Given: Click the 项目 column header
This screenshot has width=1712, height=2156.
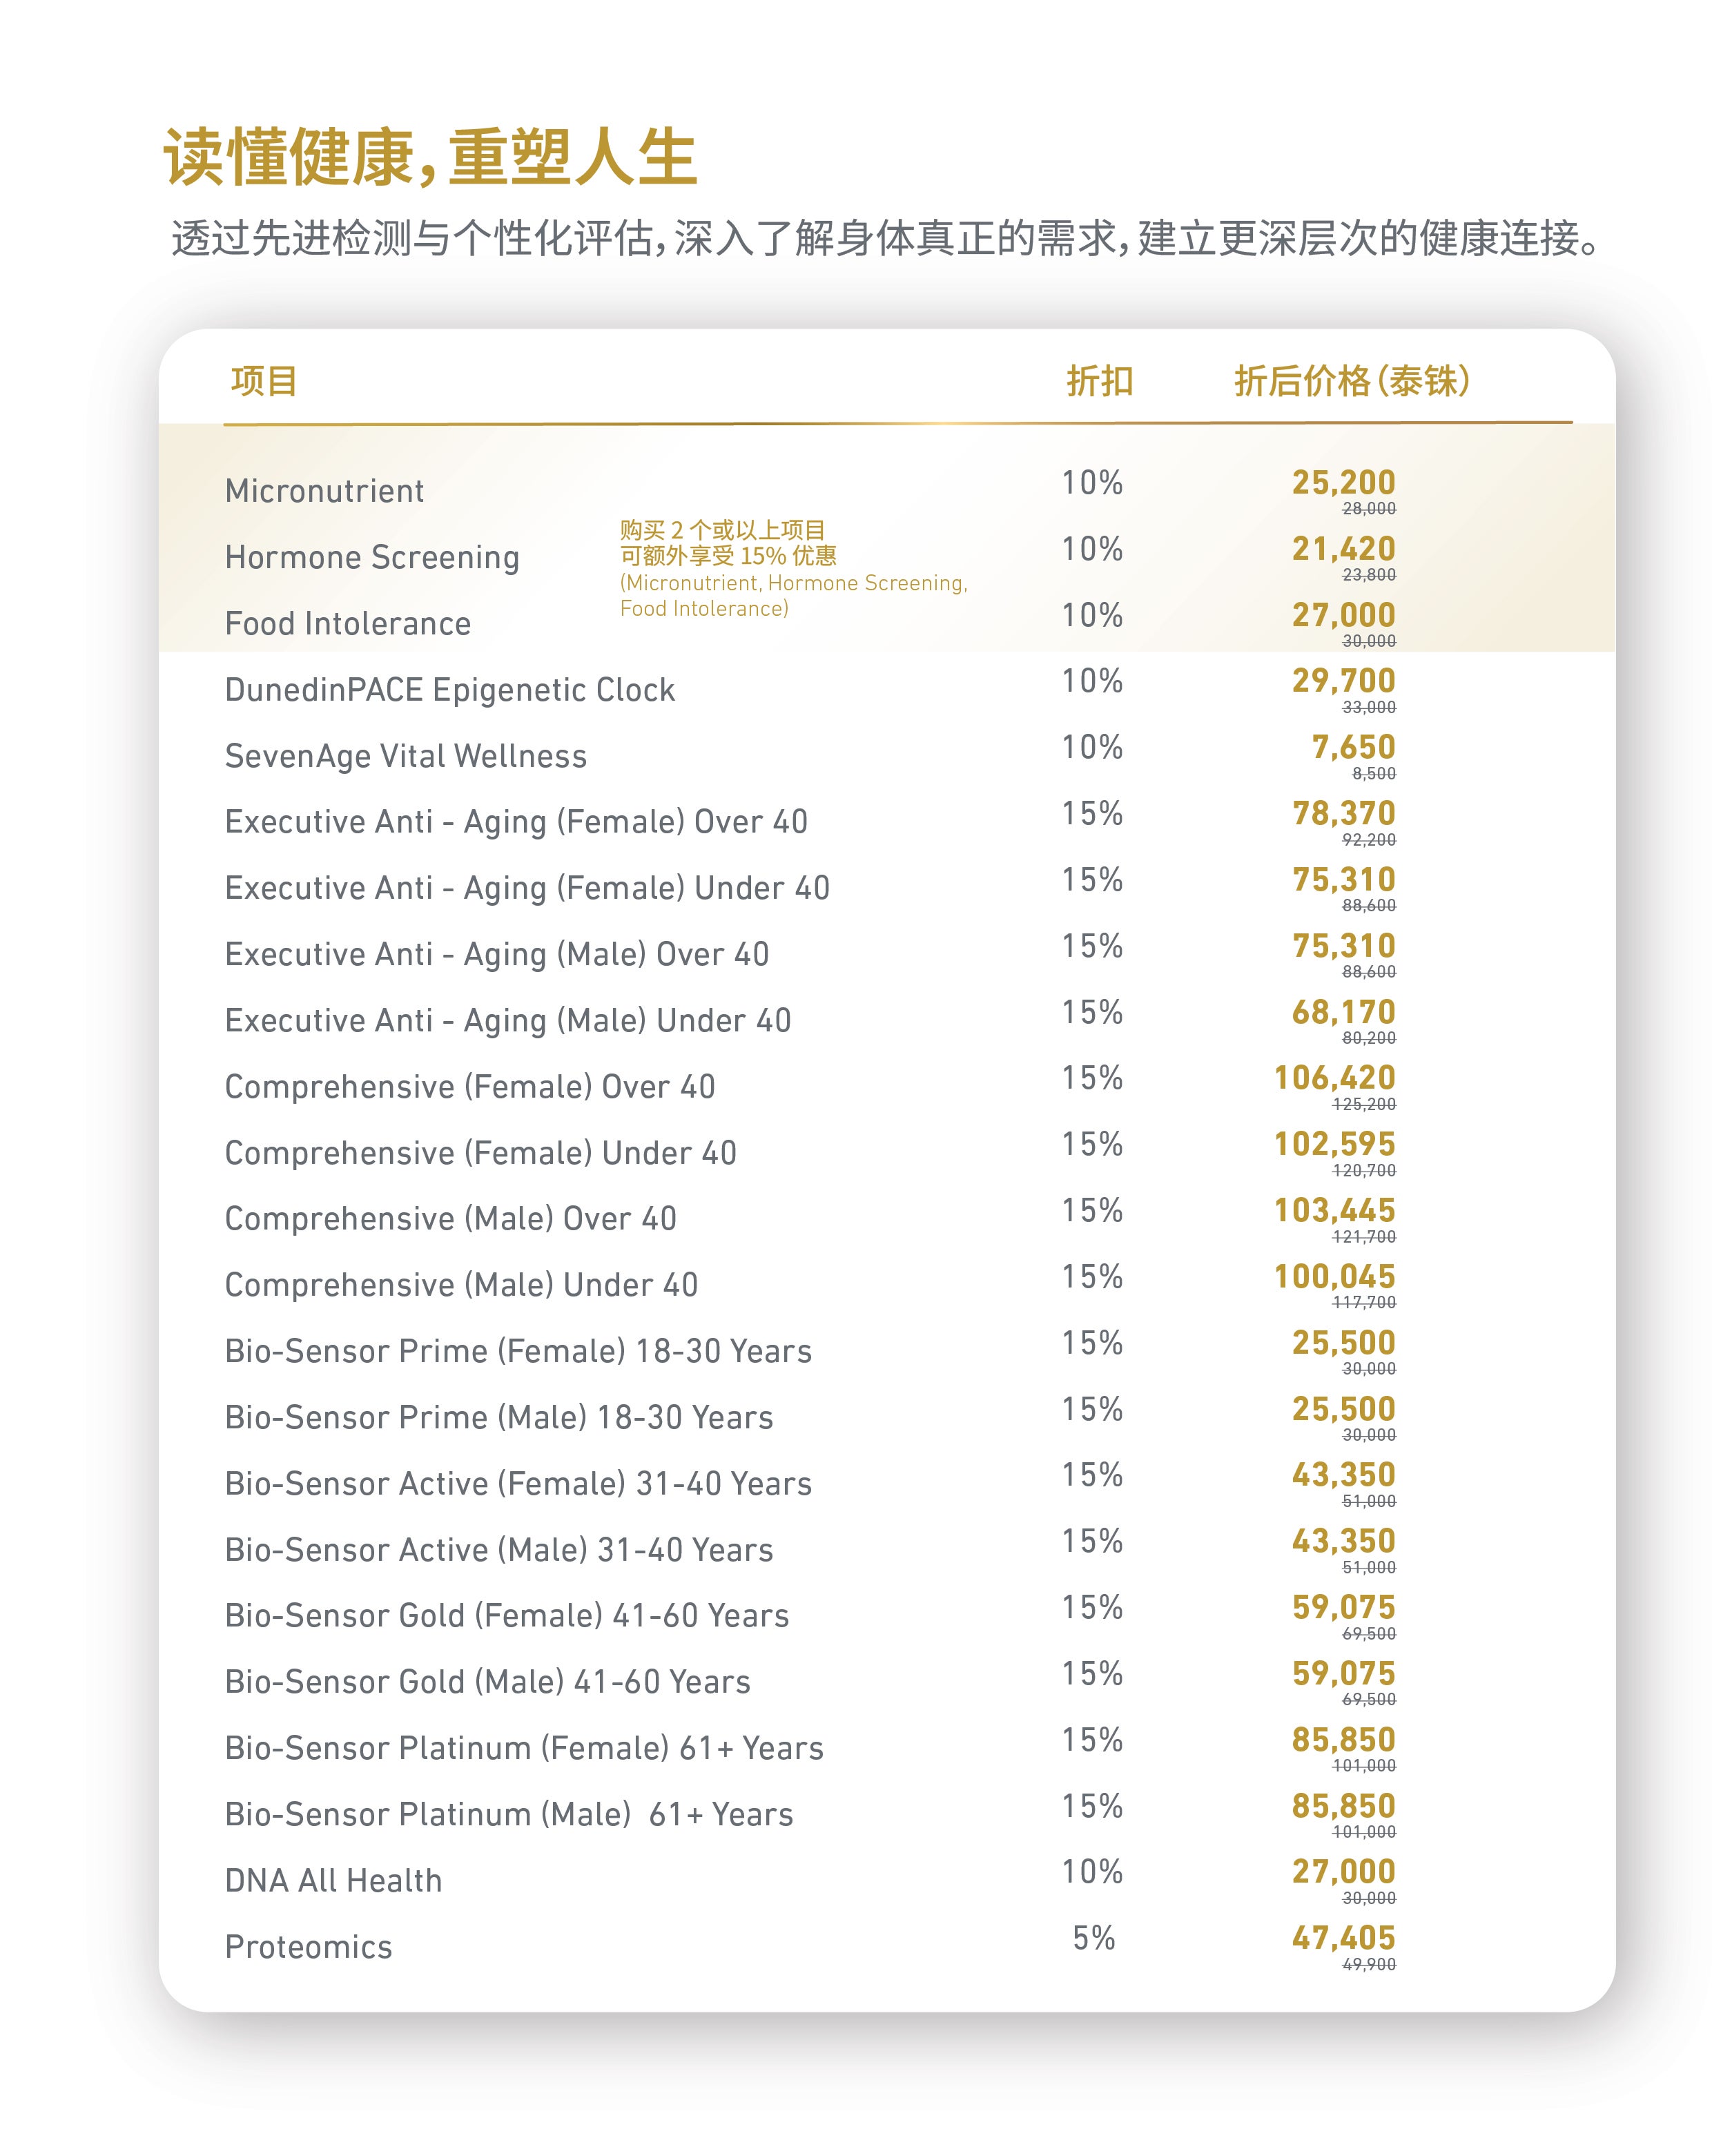Looking at the screenshot, I should click(264, 381).
